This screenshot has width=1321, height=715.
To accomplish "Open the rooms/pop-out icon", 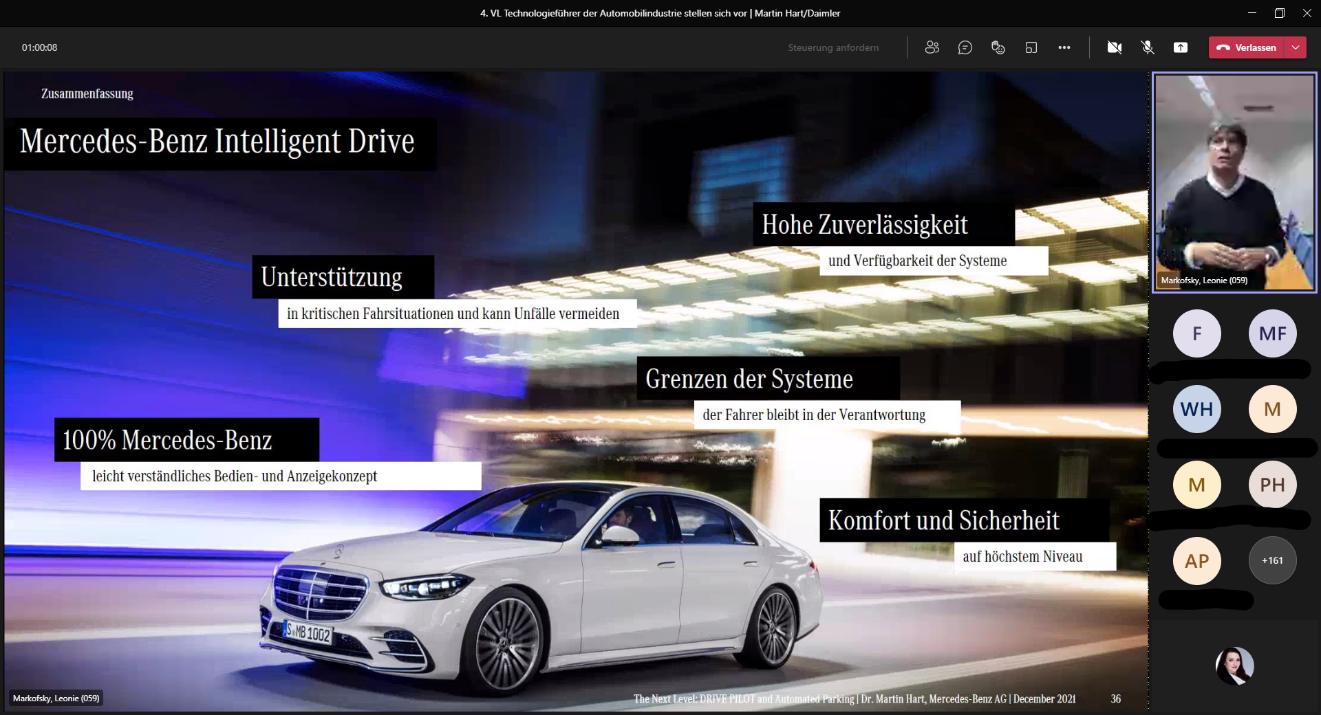I will click(1031, 47).
